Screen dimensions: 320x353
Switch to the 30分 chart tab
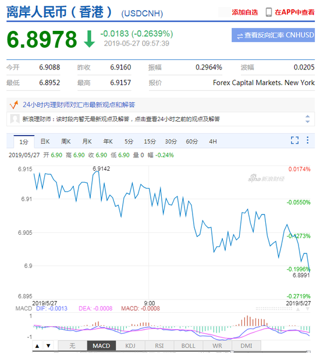171,142
